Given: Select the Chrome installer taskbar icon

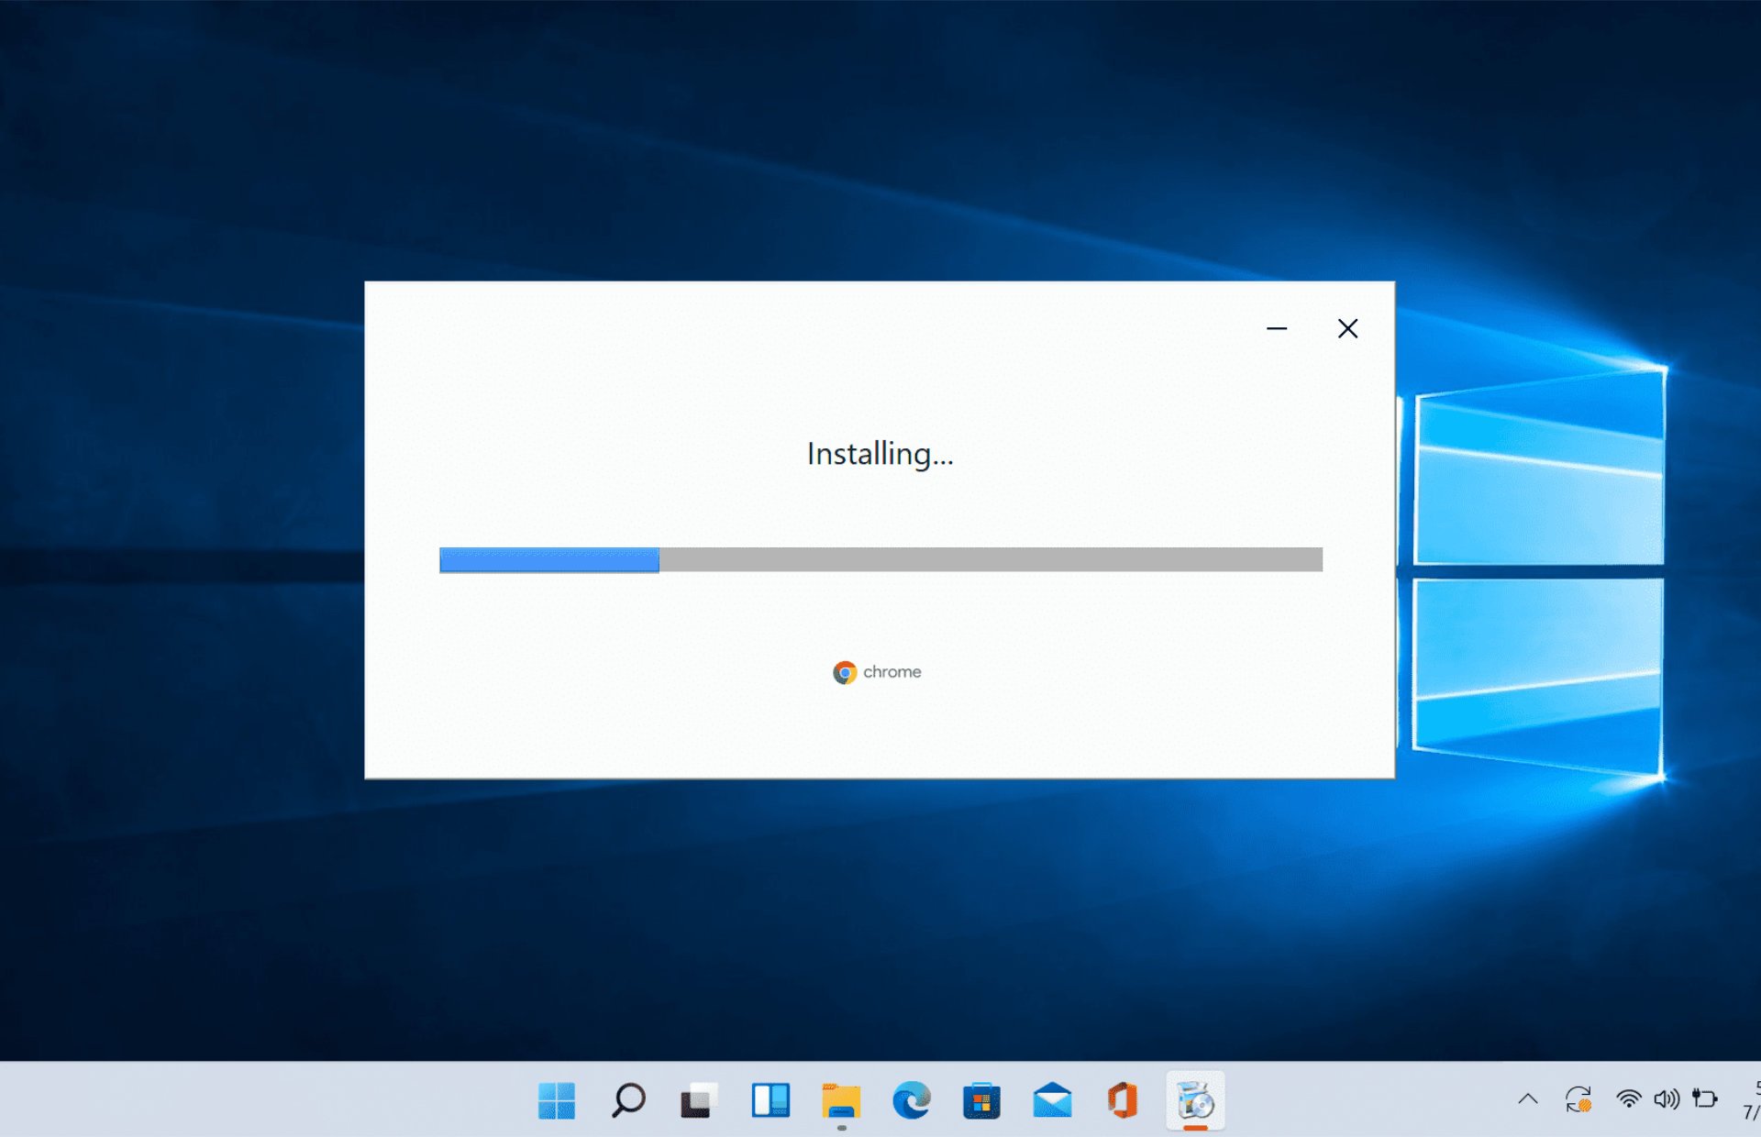Looking at the screenshot, I should [x=1195, y=1100].
